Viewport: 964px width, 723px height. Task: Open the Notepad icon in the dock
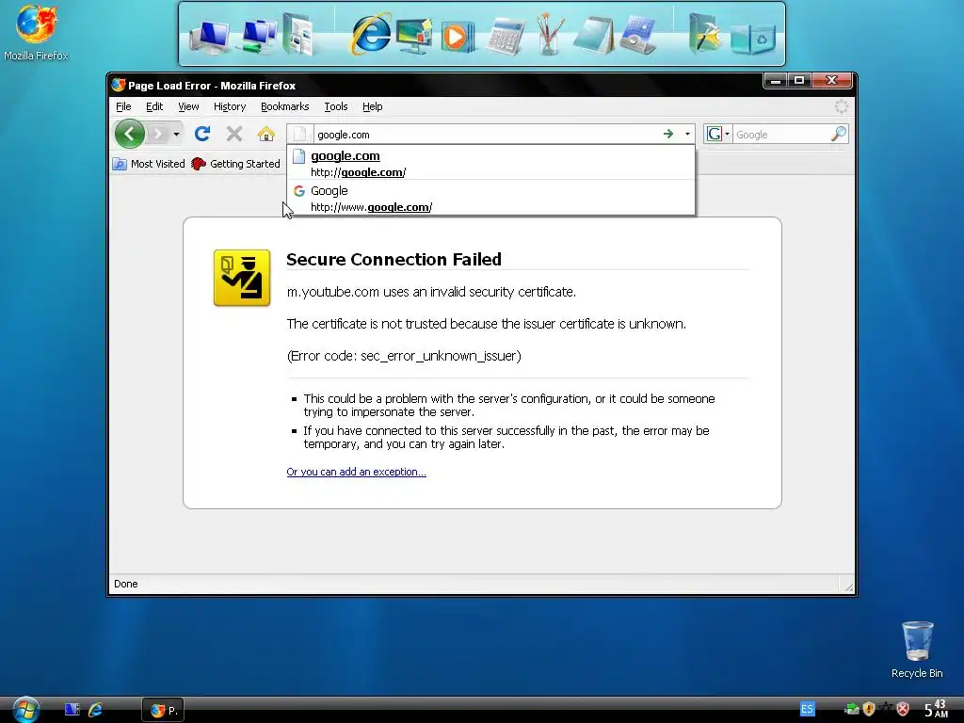tap(593, 36)
